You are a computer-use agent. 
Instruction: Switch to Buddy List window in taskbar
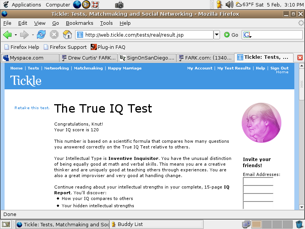click(x=157, y=224)
